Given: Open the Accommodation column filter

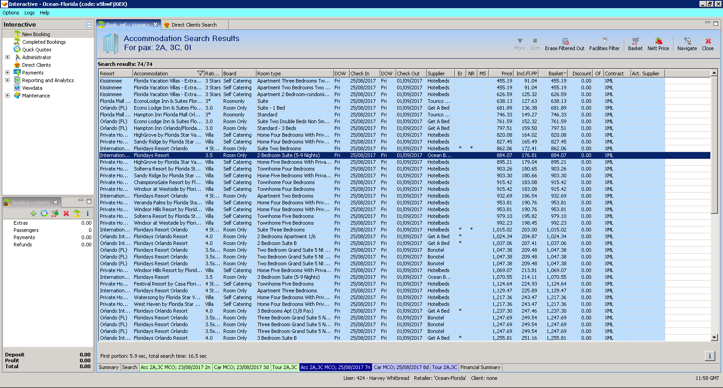Looking at the screenshot, I should [200, 74].
